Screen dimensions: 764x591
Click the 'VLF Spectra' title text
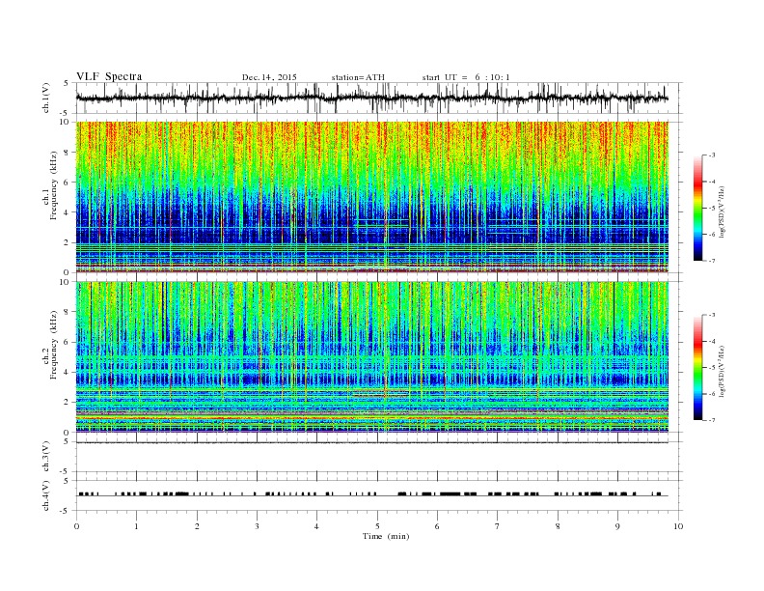[x=109, y=76]
